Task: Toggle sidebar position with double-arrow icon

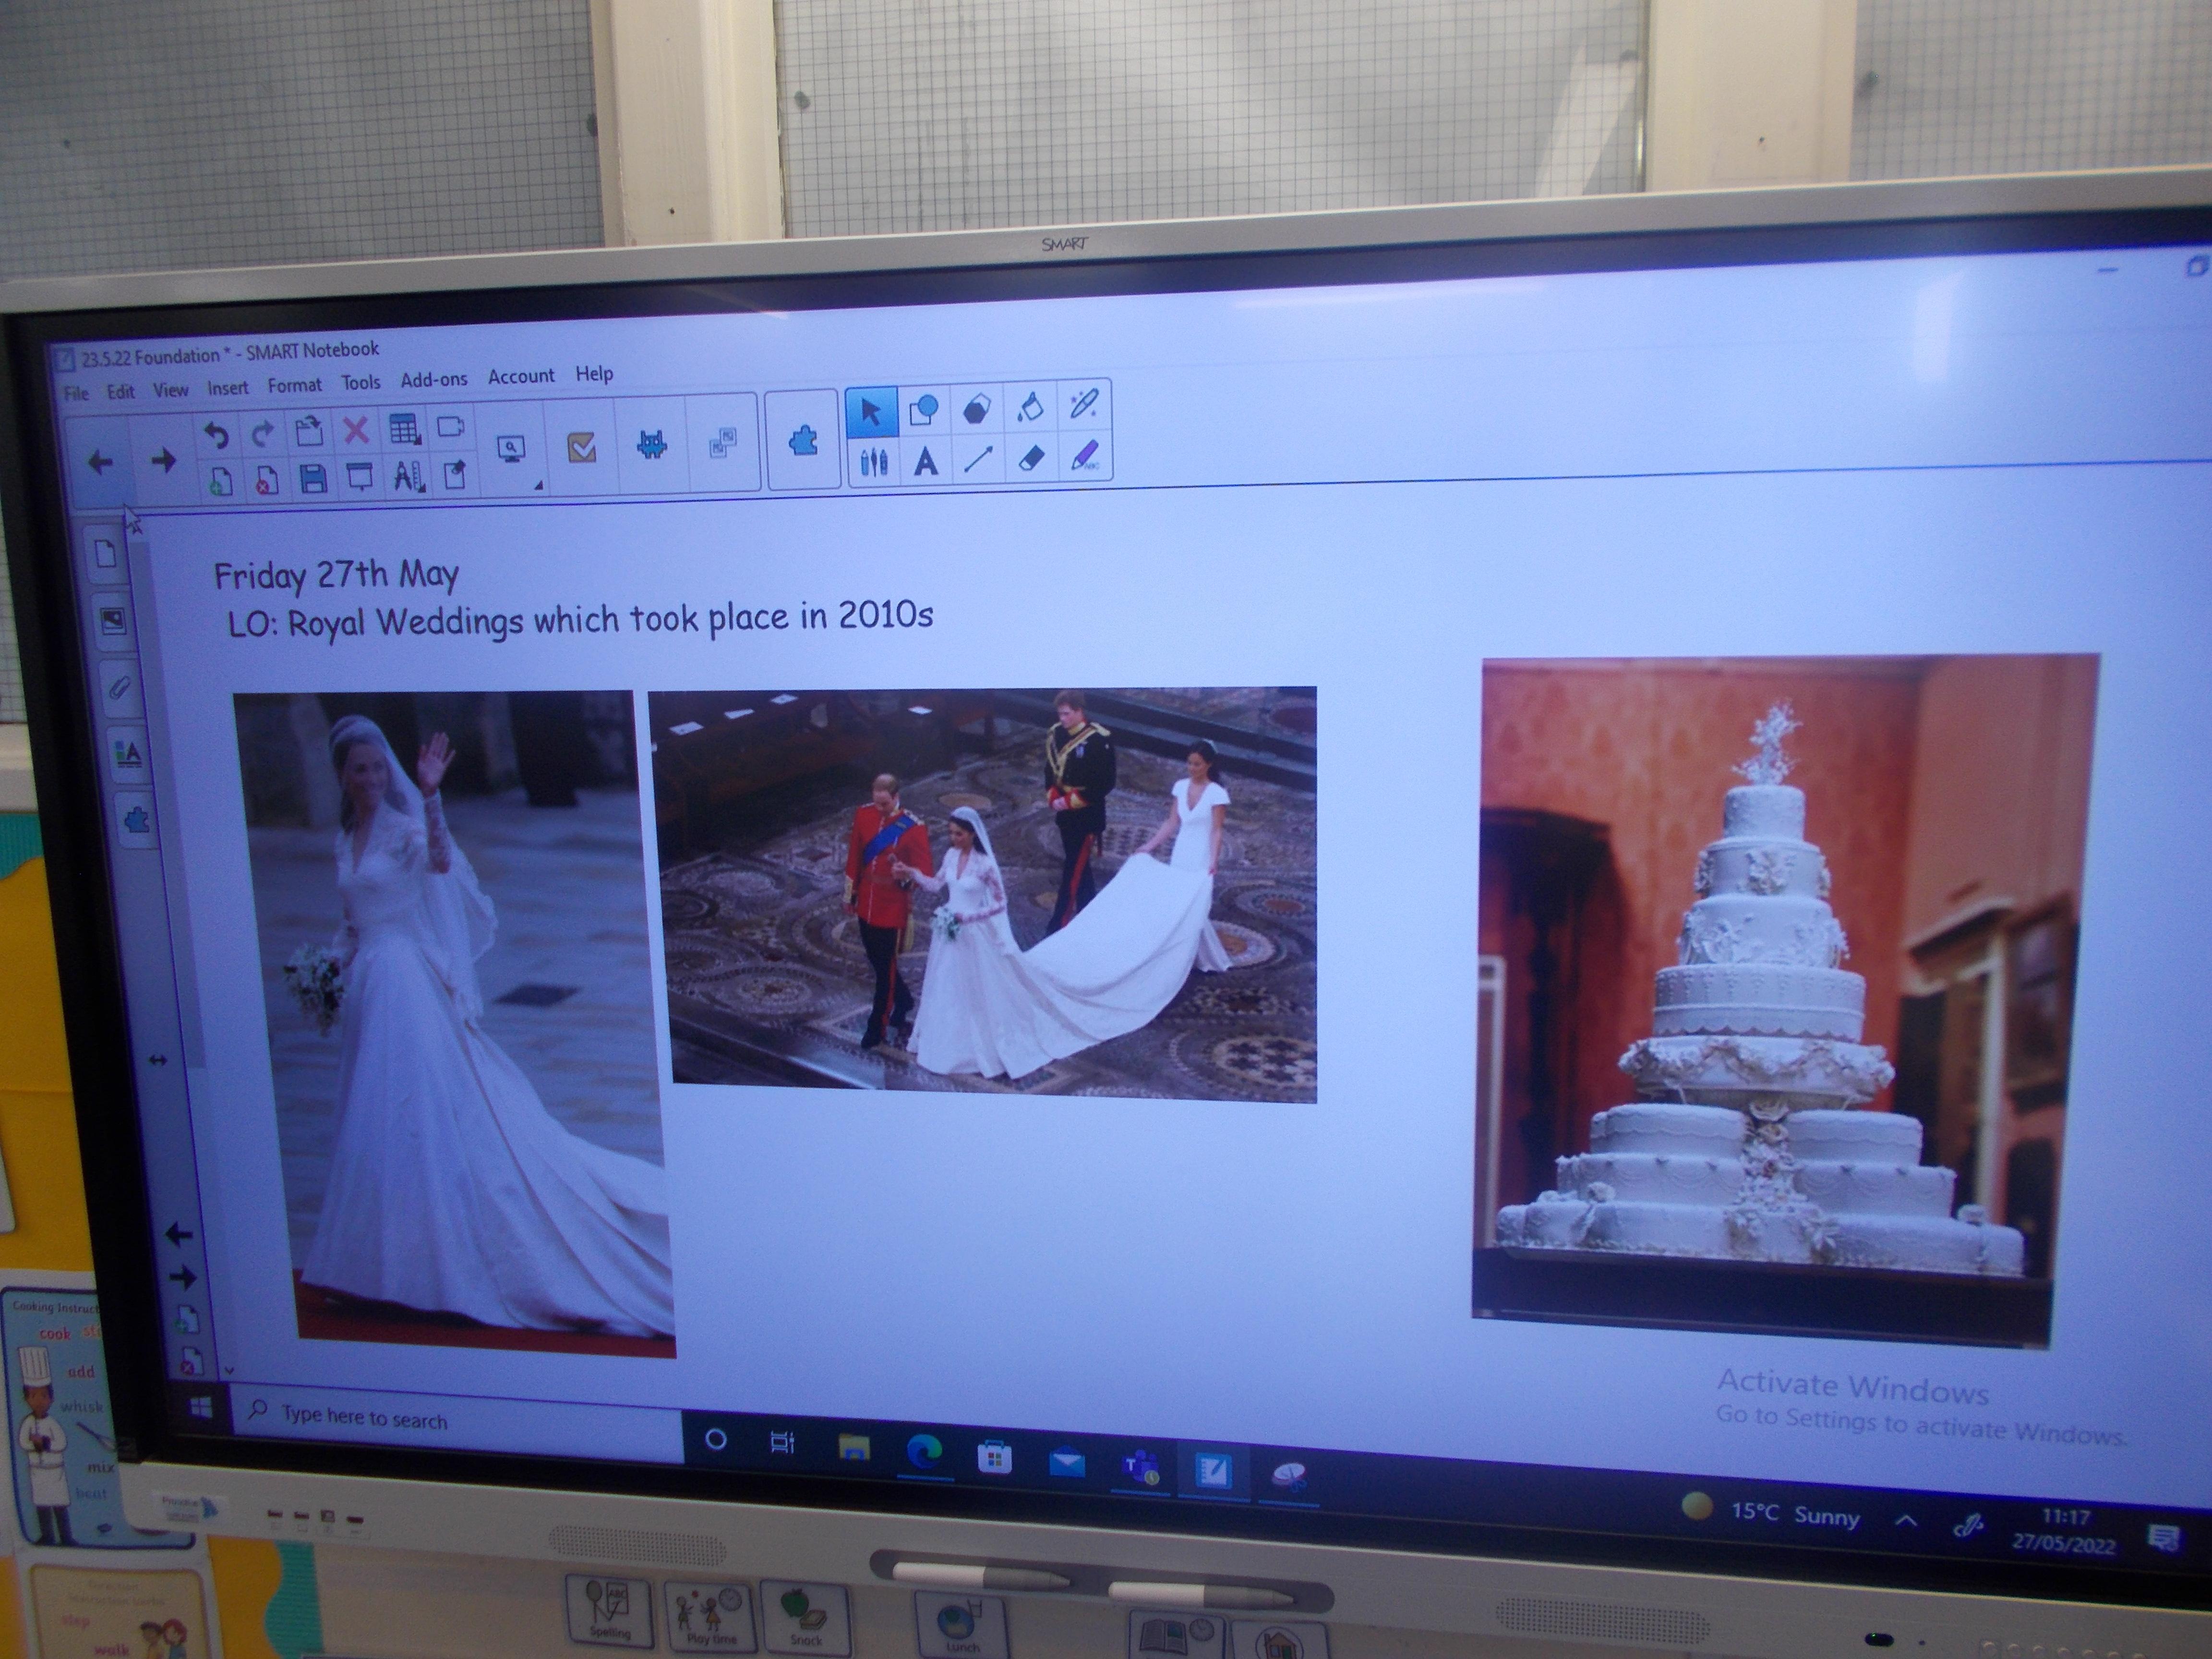Action: 158,1060
